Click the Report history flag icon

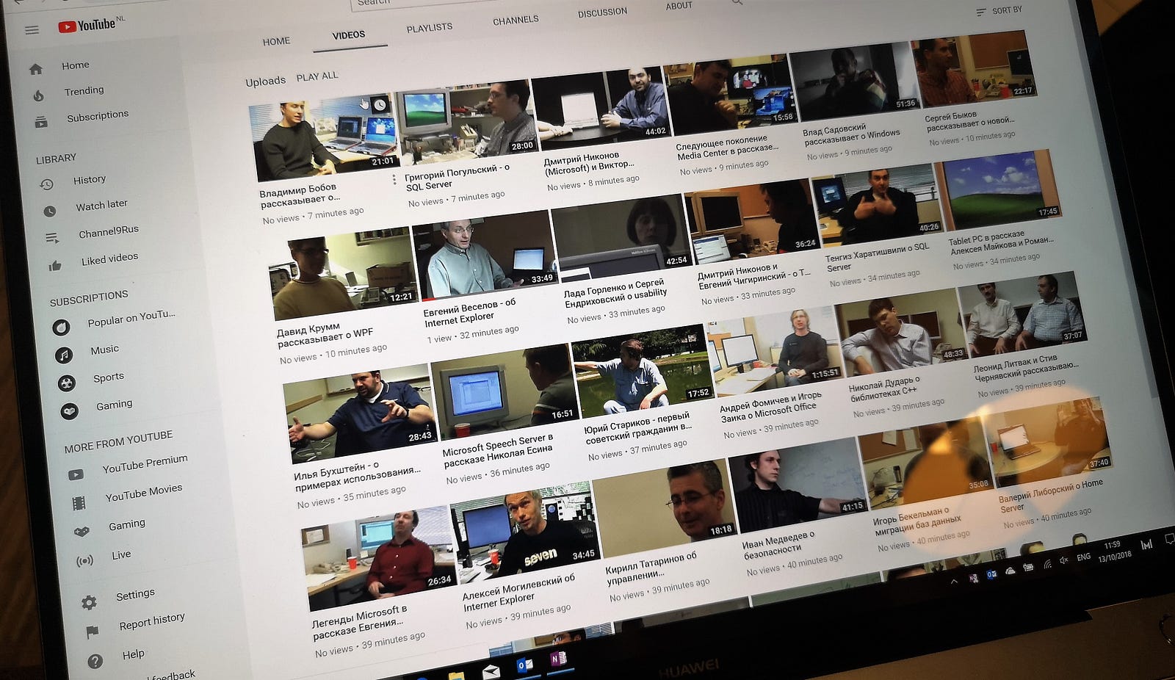[x=92, y=632]
